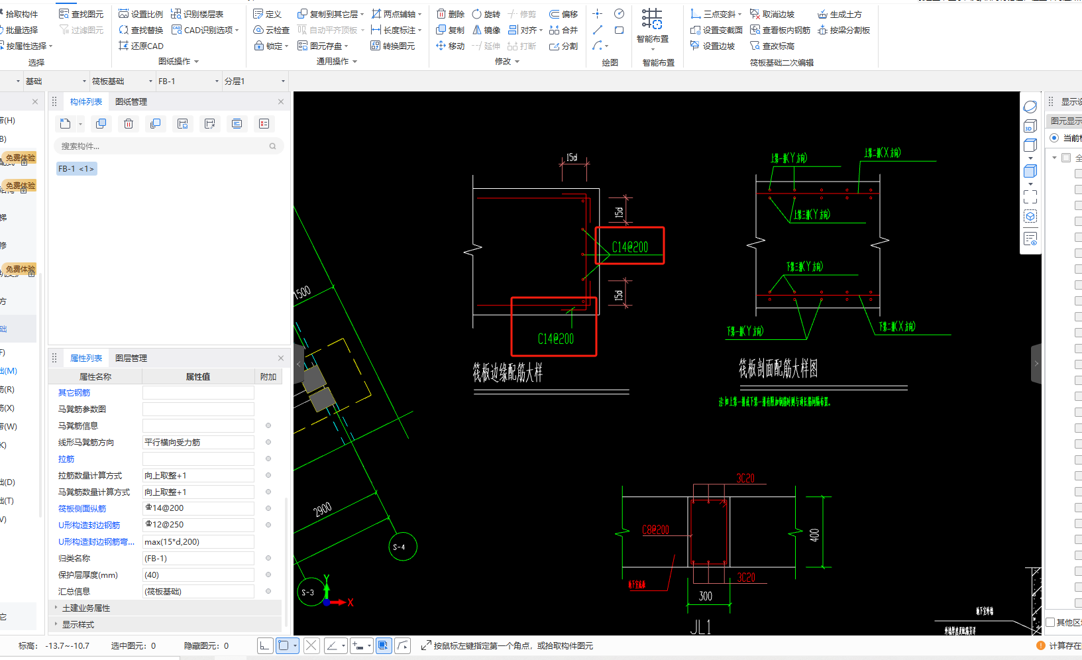The image size is (1082, 660).
Task: Click the 设置变截面 tool
Action: click(716, 30)
